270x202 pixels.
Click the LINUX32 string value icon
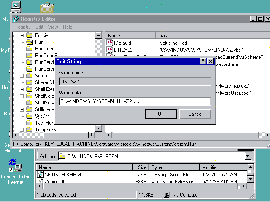coord(110,50)
